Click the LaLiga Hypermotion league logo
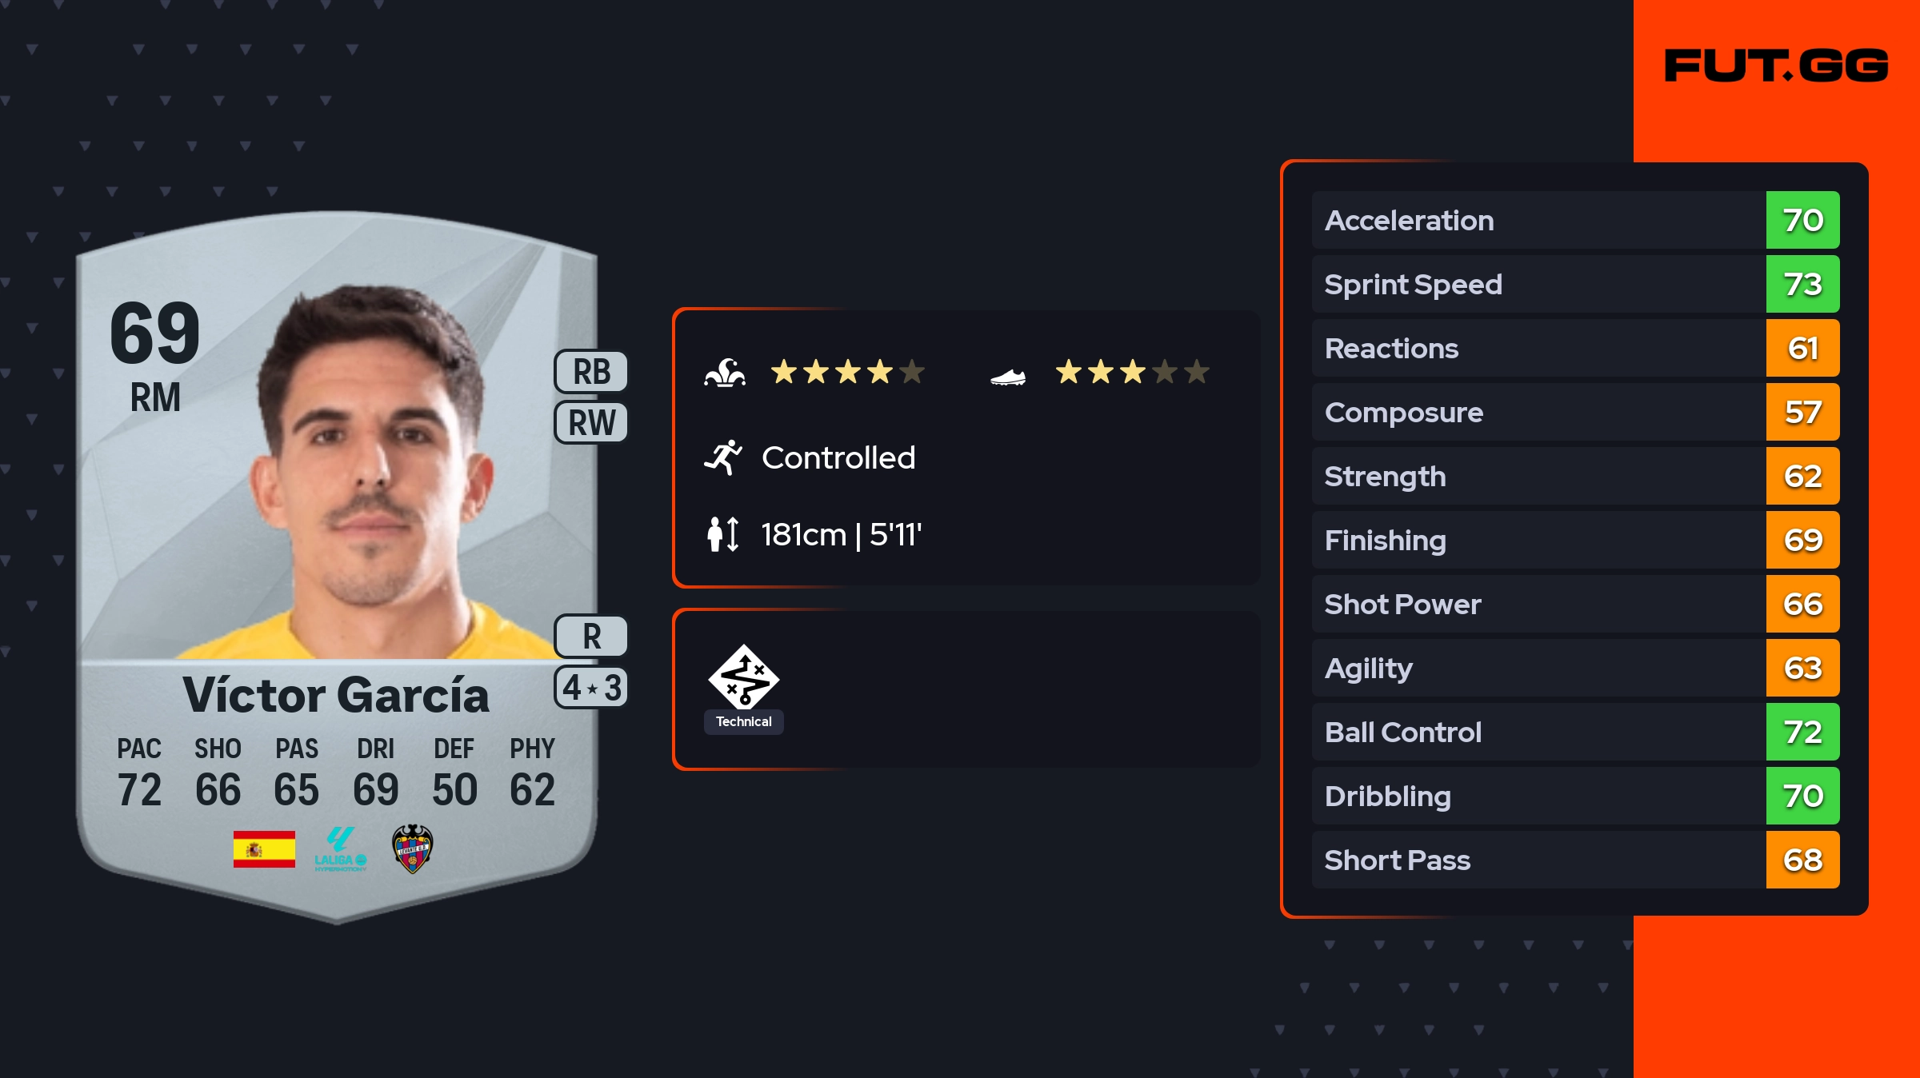 [340, 849]
